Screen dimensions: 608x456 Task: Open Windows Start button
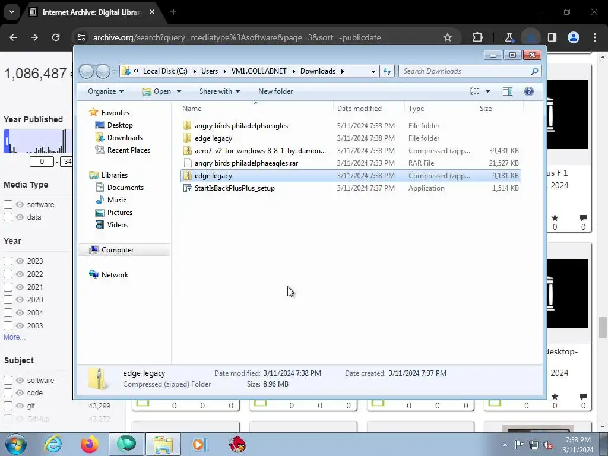click(16, 444)
